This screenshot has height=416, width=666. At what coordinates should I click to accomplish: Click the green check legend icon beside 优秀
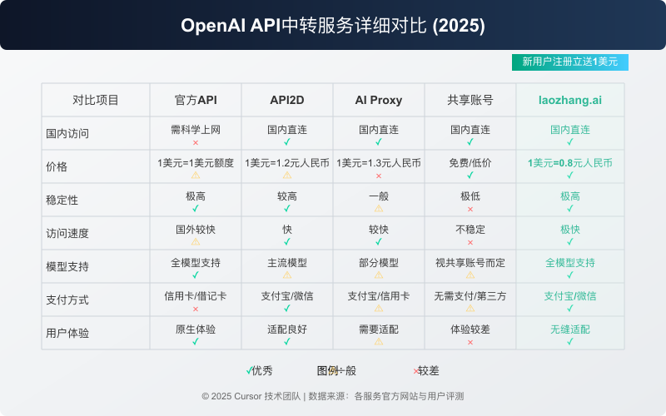click(249, 370)
